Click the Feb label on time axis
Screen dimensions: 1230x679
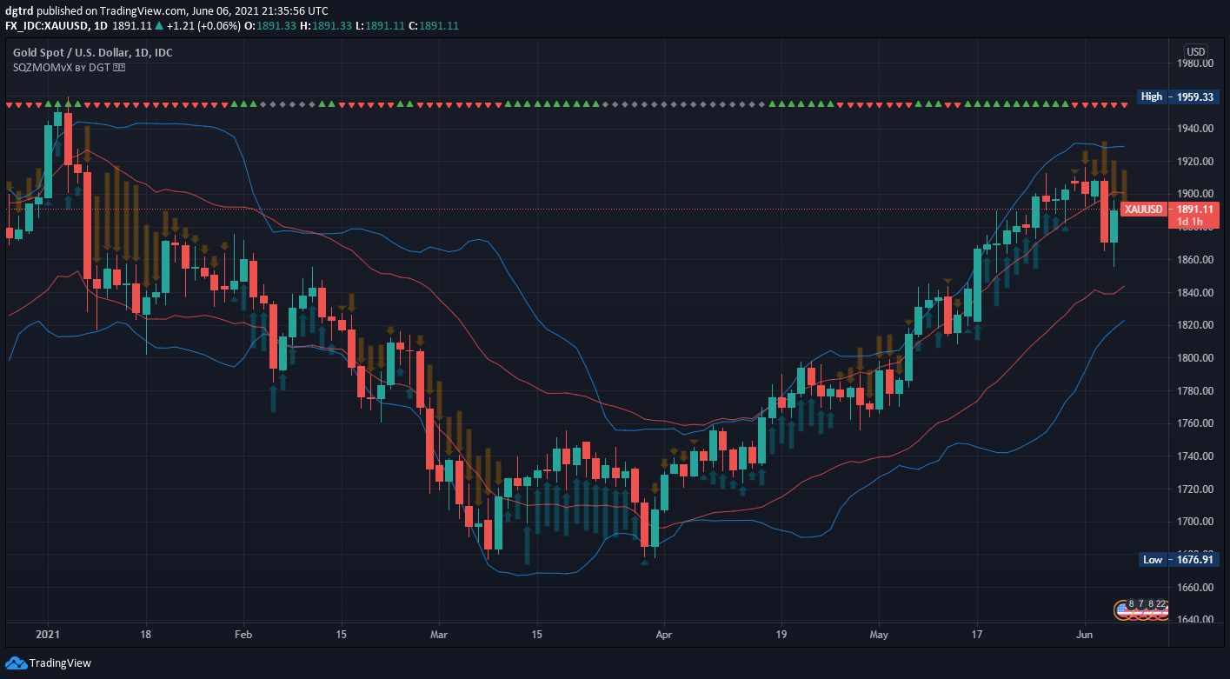click(243, 635)
